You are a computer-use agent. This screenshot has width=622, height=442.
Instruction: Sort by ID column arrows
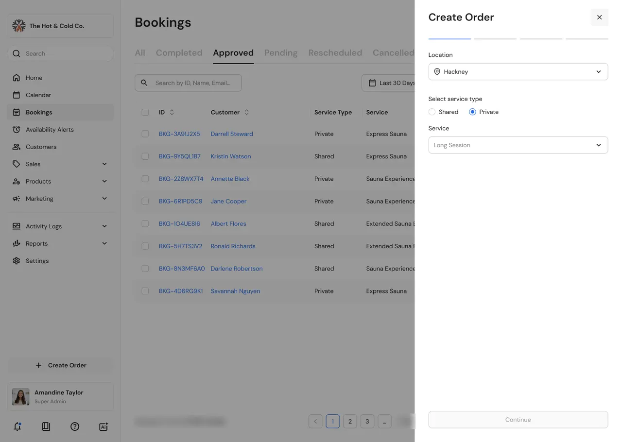click(x=172, y=112)
